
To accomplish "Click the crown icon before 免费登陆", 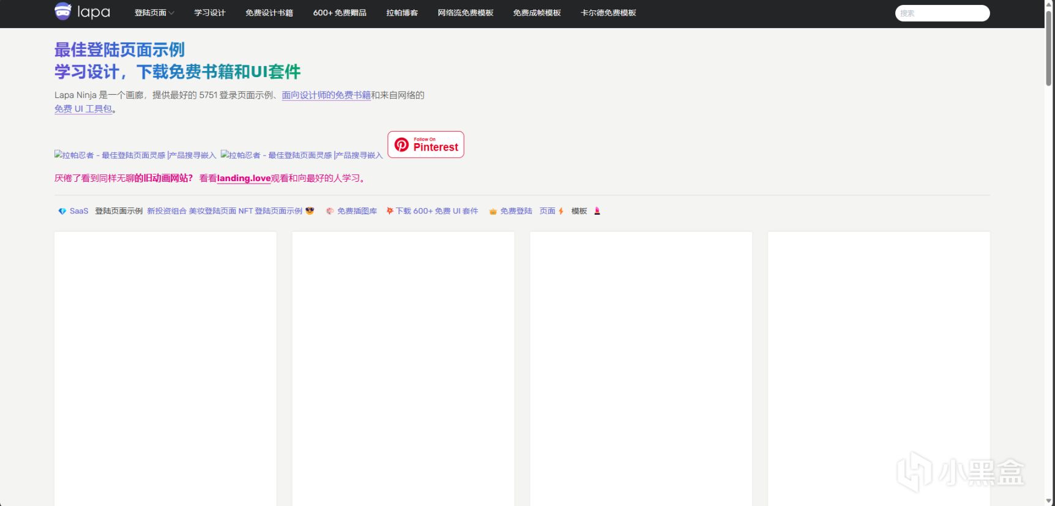I will point(493,211).
